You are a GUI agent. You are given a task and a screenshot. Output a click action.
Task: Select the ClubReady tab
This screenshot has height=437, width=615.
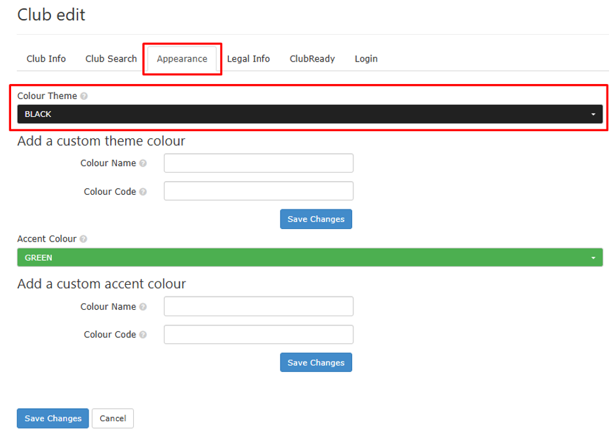click(312, 58)
